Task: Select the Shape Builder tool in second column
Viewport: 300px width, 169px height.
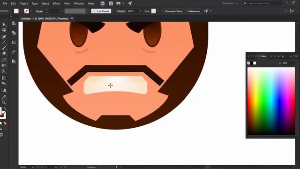Action: tap(14, 33)
